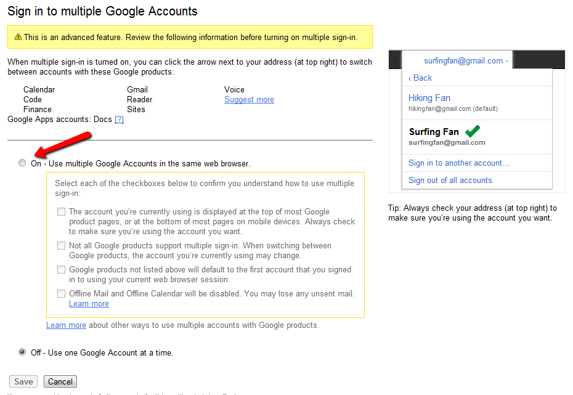
Task: Check the currently-used account display checkbox
Action: tap(61, 212)
